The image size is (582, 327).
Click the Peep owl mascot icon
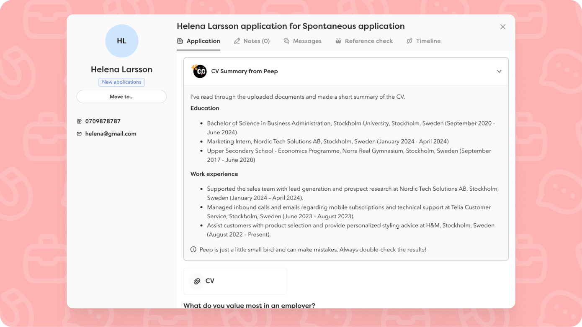point(199,71)
